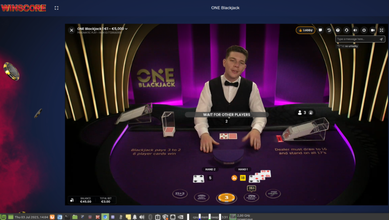Click the seat icon next to player count
Viewport: 389px width, 220px height.
pyautogui.click(x=311, y=113)
